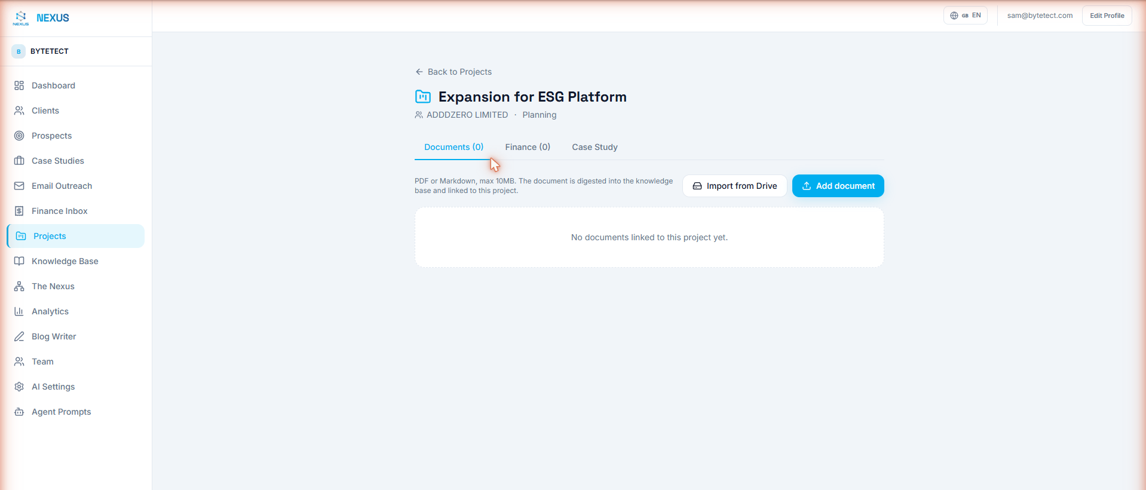Click the project folder icon beside title
This screenshot has height=490, width=1146.
pyautogui.click(x=423, y=96)
